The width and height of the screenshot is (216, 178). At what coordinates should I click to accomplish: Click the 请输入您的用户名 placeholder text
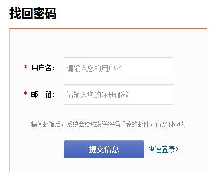coord(94,68)
